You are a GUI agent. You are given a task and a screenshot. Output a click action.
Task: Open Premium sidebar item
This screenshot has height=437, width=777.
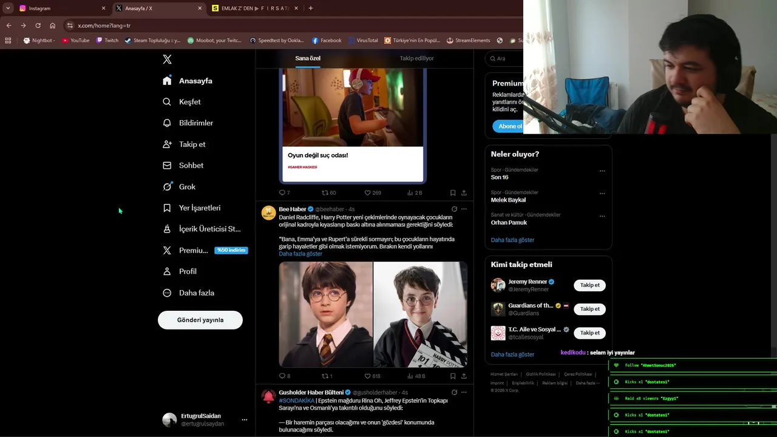(x=205, y=250)
